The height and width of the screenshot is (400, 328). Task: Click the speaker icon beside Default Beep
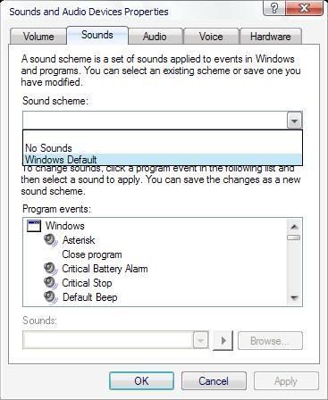pos(50,297)
